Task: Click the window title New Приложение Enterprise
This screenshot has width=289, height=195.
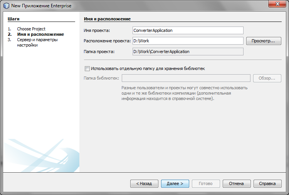Action: point(41,6)
